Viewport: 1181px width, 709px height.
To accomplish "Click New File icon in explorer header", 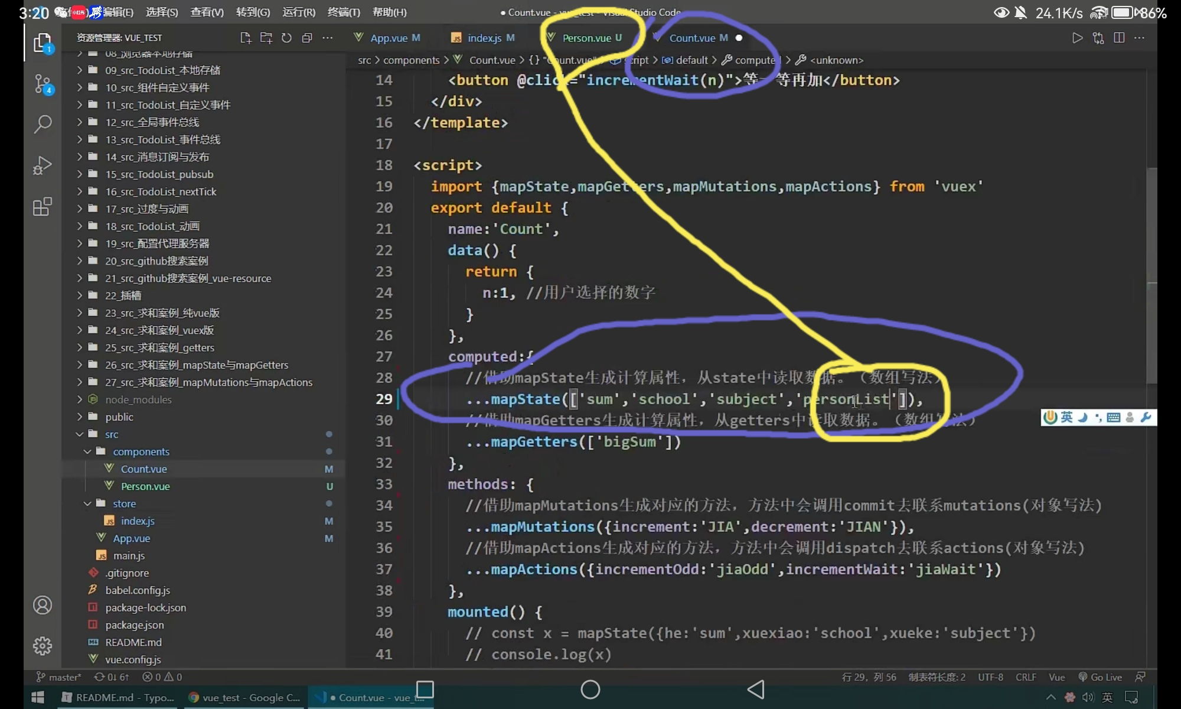I will (x=246, y=38).
